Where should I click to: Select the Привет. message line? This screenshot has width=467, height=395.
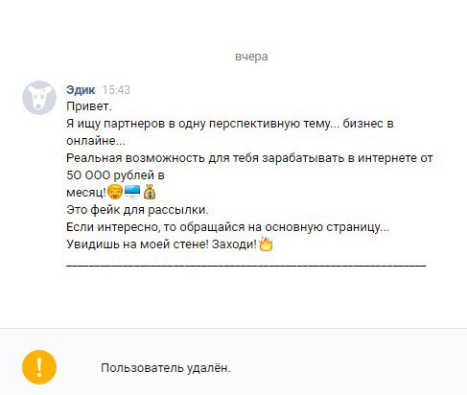89,106
